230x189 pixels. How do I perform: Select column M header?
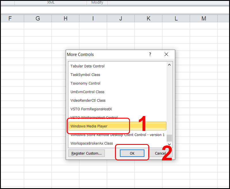[204, 18]
